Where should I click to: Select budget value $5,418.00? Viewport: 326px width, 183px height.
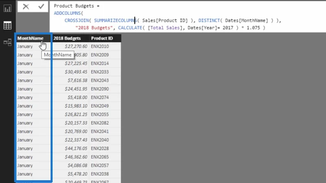coord(77,97)
